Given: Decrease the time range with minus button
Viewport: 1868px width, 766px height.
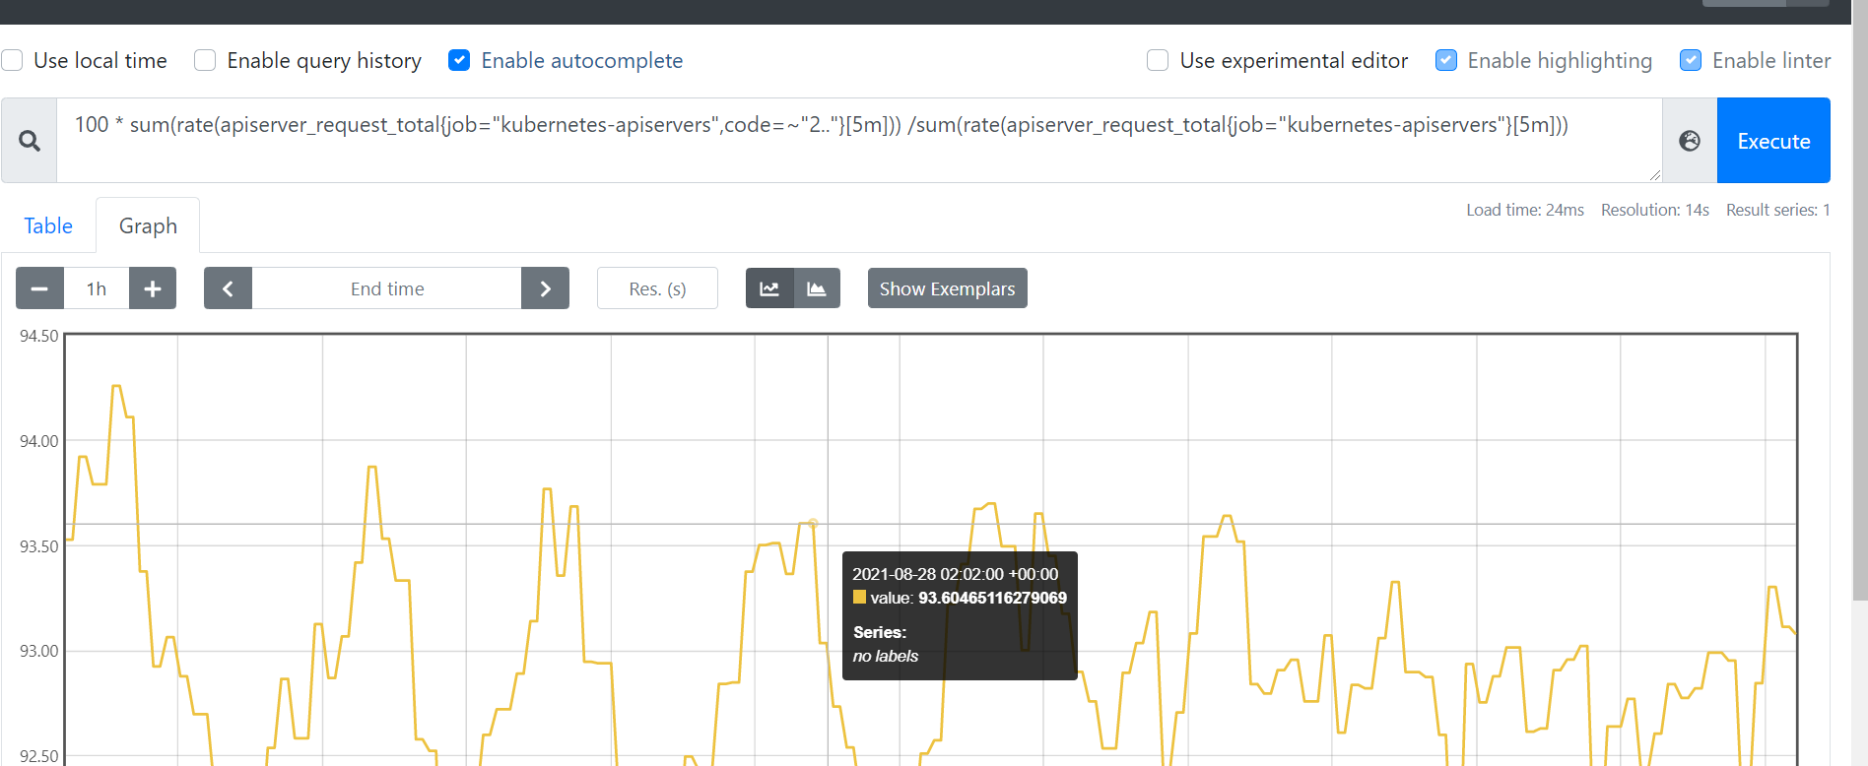Looking at the screenshot, I should pyautogui.click(x=39, y=288).
